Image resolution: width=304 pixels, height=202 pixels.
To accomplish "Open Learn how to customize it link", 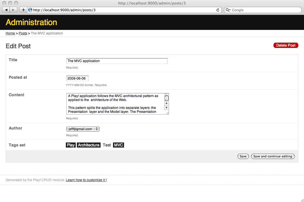I will 86,180.
